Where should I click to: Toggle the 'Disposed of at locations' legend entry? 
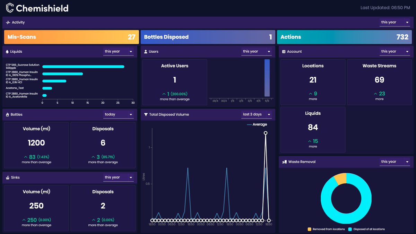[x=366, y=229]
